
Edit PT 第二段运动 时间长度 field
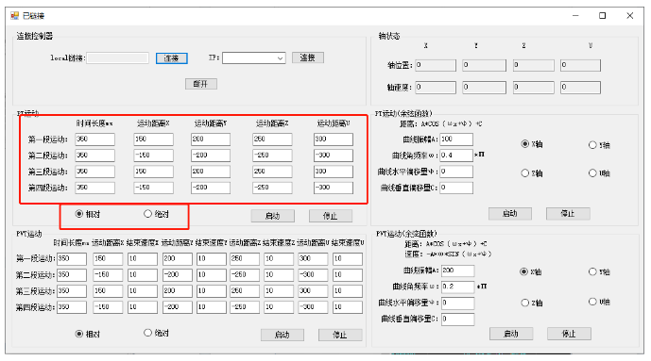95,156
